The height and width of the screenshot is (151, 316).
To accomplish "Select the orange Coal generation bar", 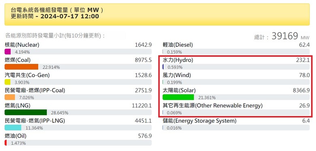I will click(x=21, y=67).
